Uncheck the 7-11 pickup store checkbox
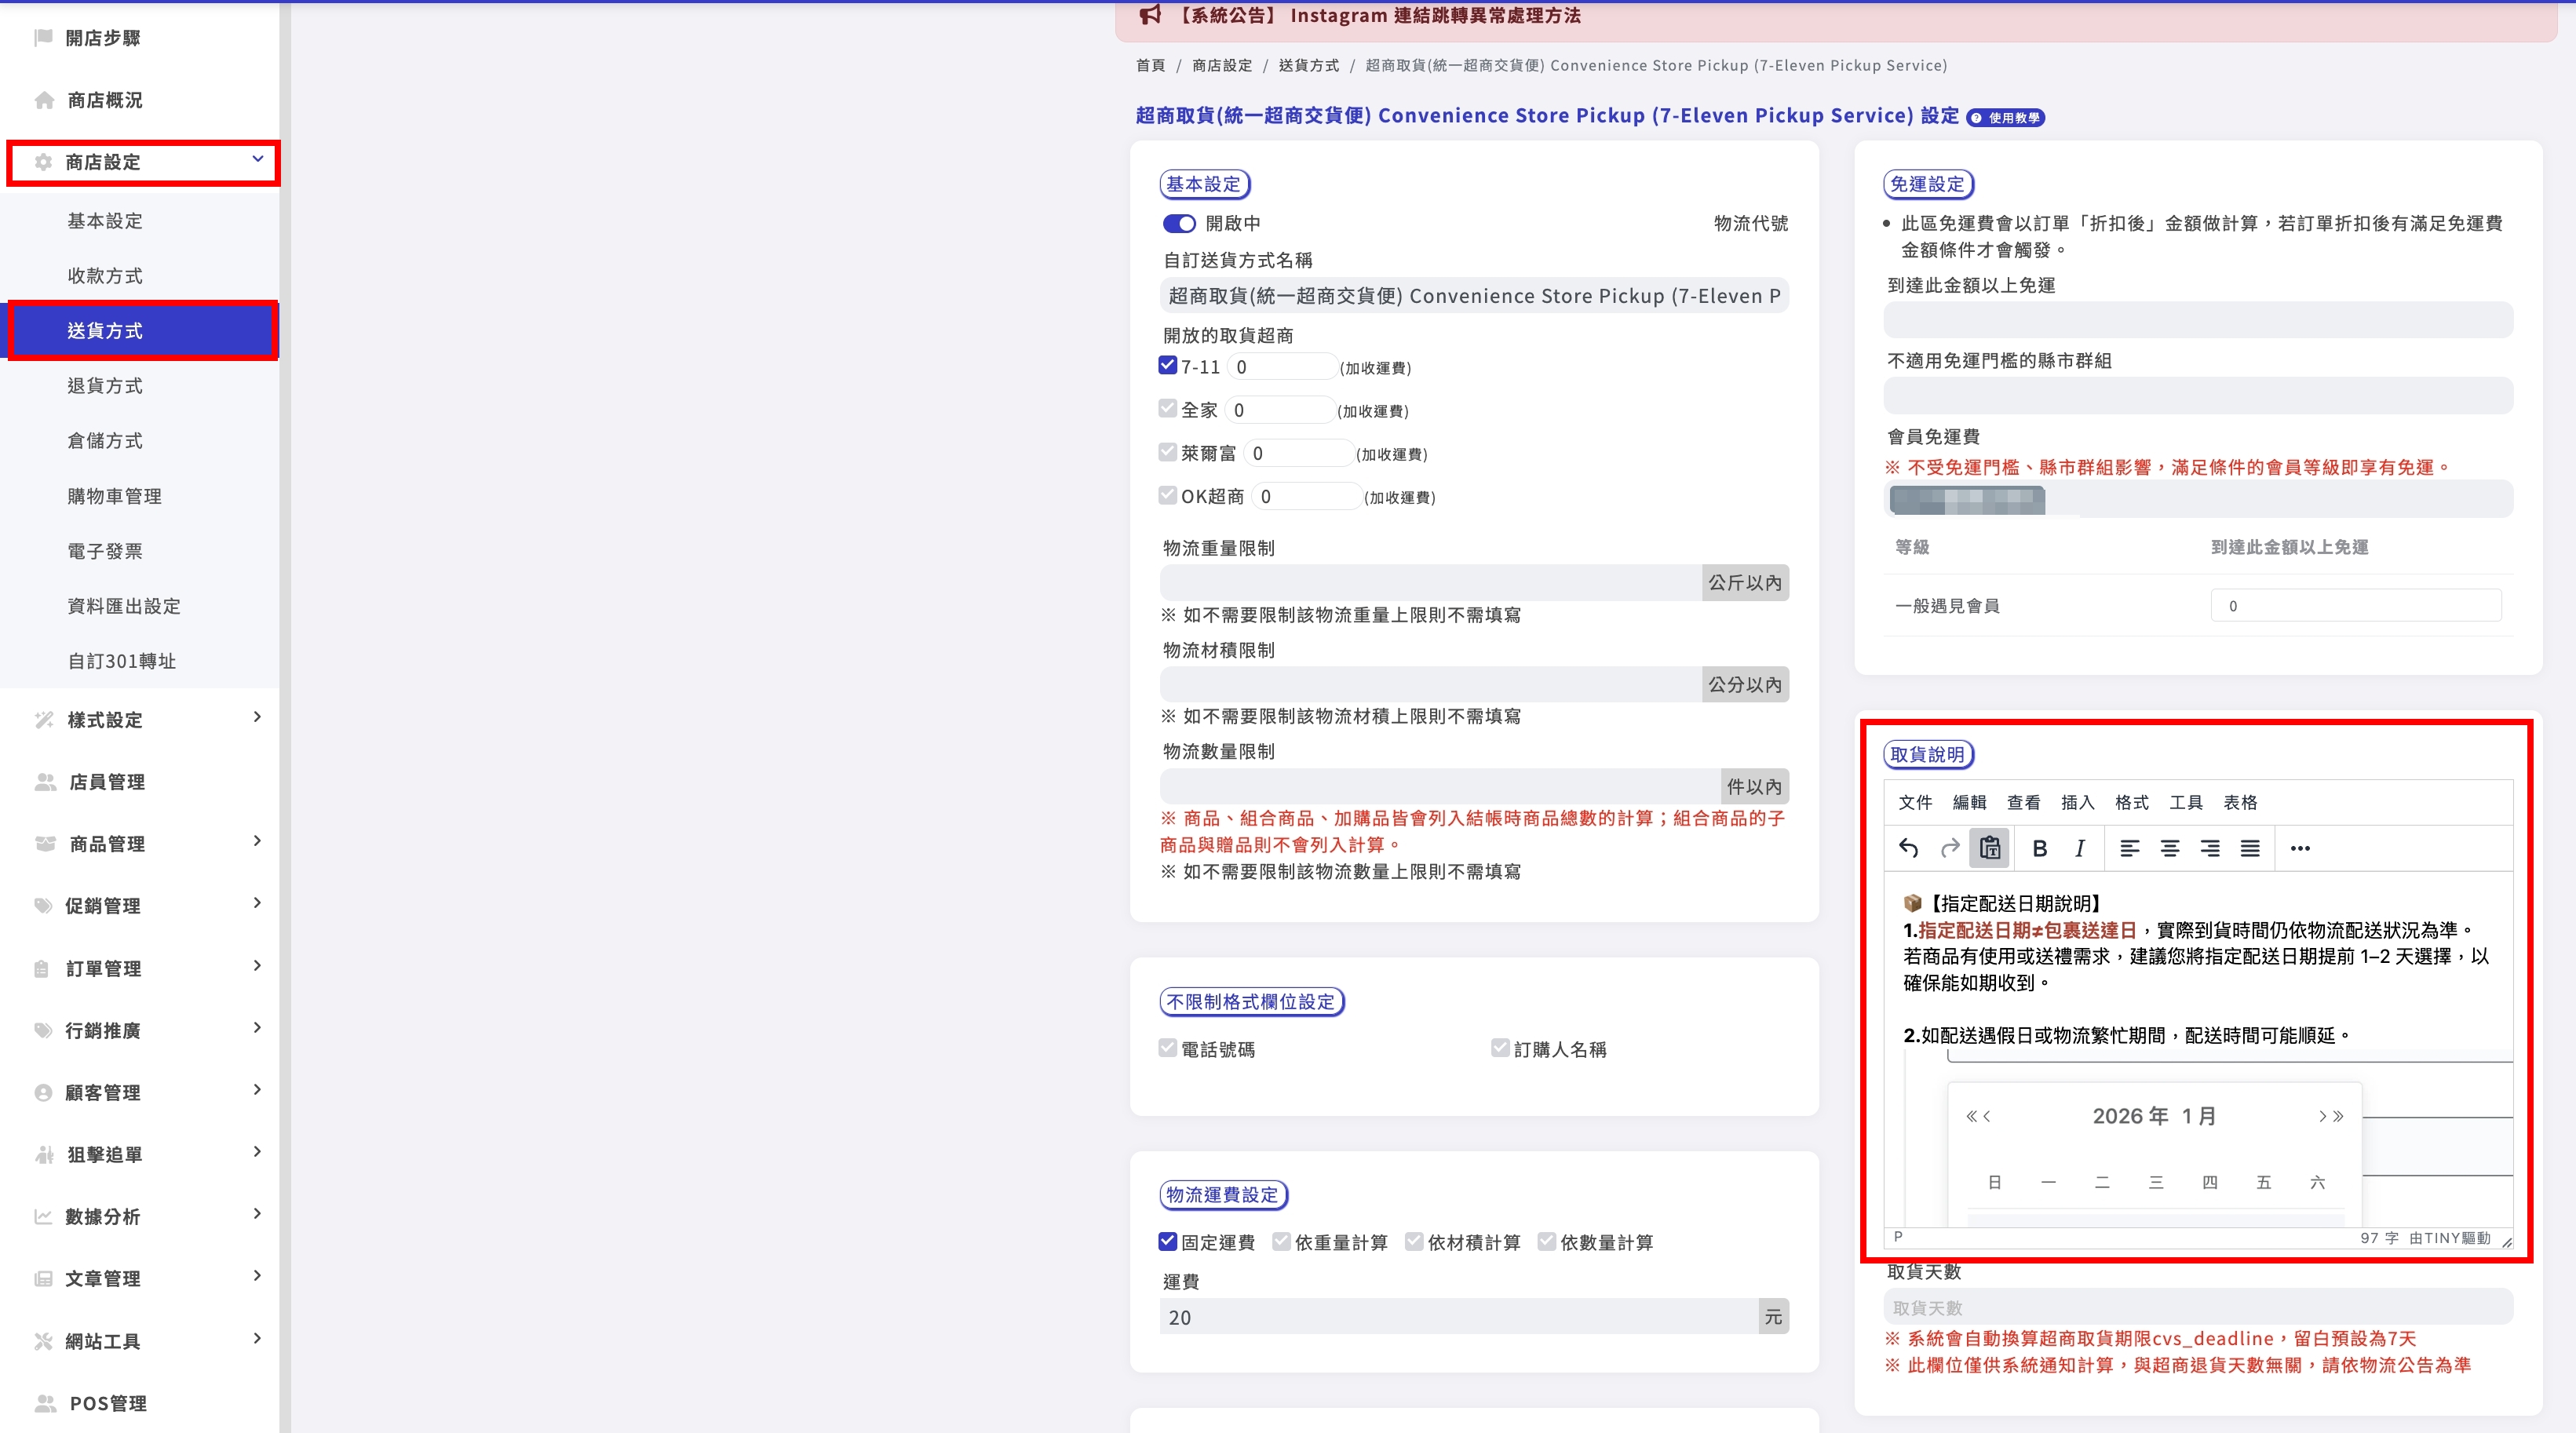2576x1433 pixels. 1168,365
